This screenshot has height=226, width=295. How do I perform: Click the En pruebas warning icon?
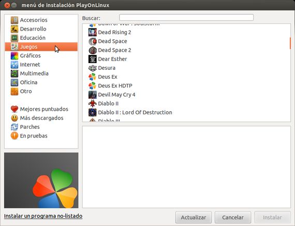click(x=14, y=135)
